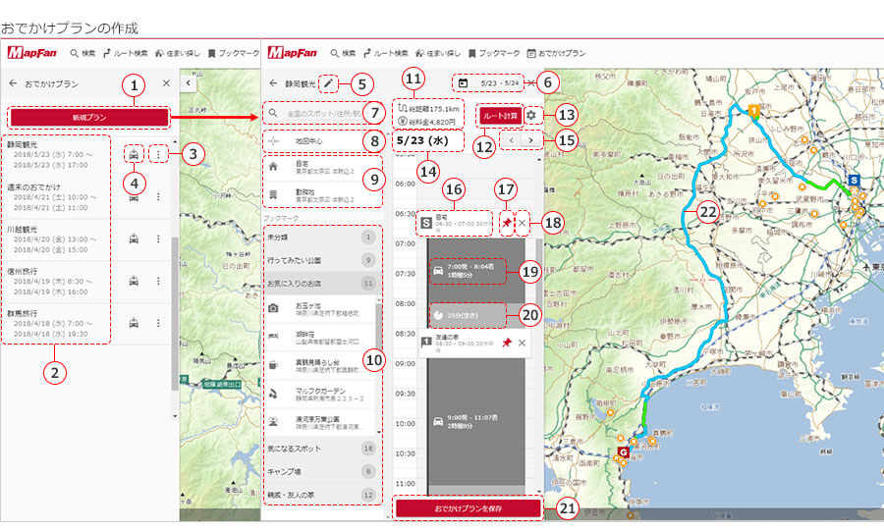The height and width of the screenshot is (530, 884).
Task: Open route settings gear icon
Action: pyautogui.click(x=531, y=116)
